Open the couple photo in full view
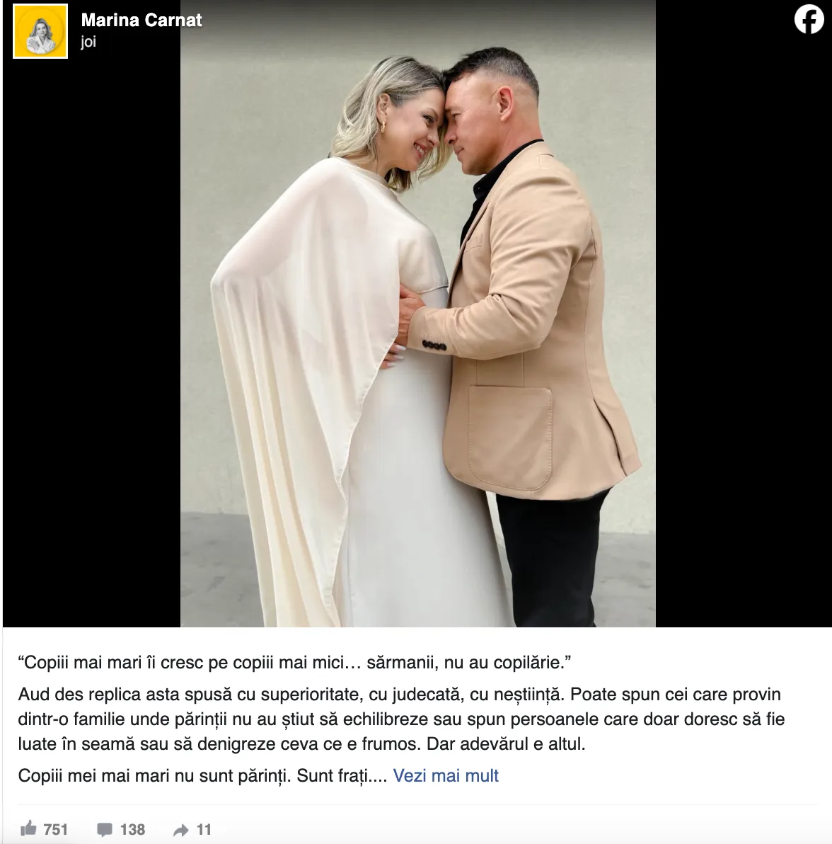 [418, 313]
